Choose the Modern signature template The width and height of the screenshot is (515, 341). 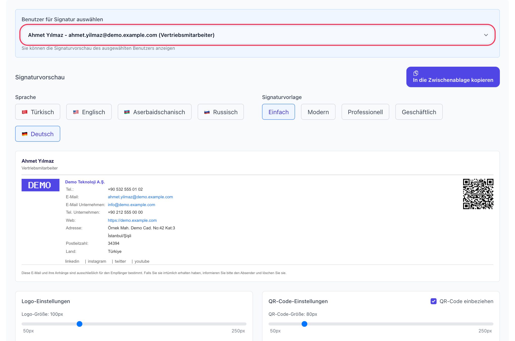pyautogui.click(x=318, y=112)
